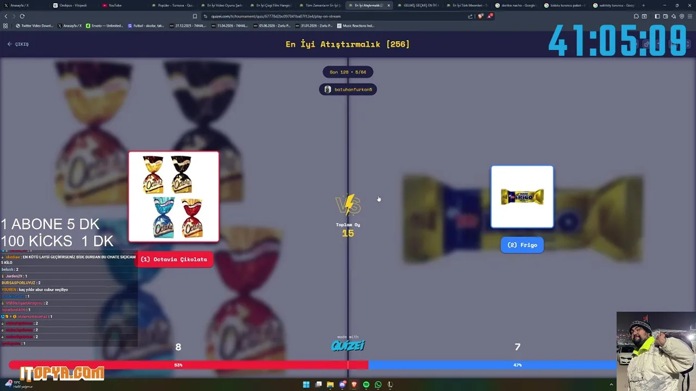The height and width of the screenshot is (391, 696).
Task: Show hidden system tray icons
Action: [611, 384]
